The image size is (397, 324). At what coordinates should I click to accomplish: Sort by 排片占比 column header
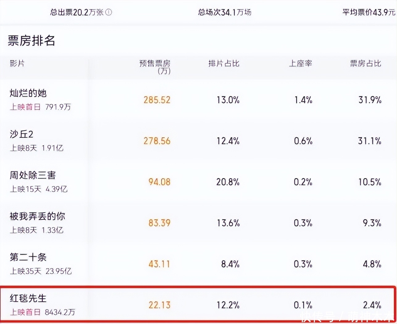point(224,64)
